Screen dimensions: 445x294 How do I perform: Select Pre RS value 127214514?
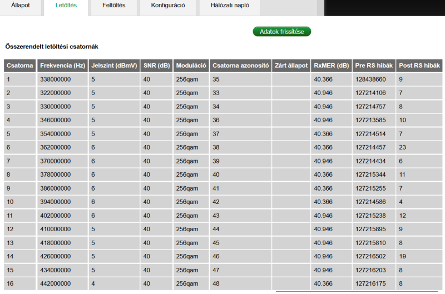[x=374, y=134]
